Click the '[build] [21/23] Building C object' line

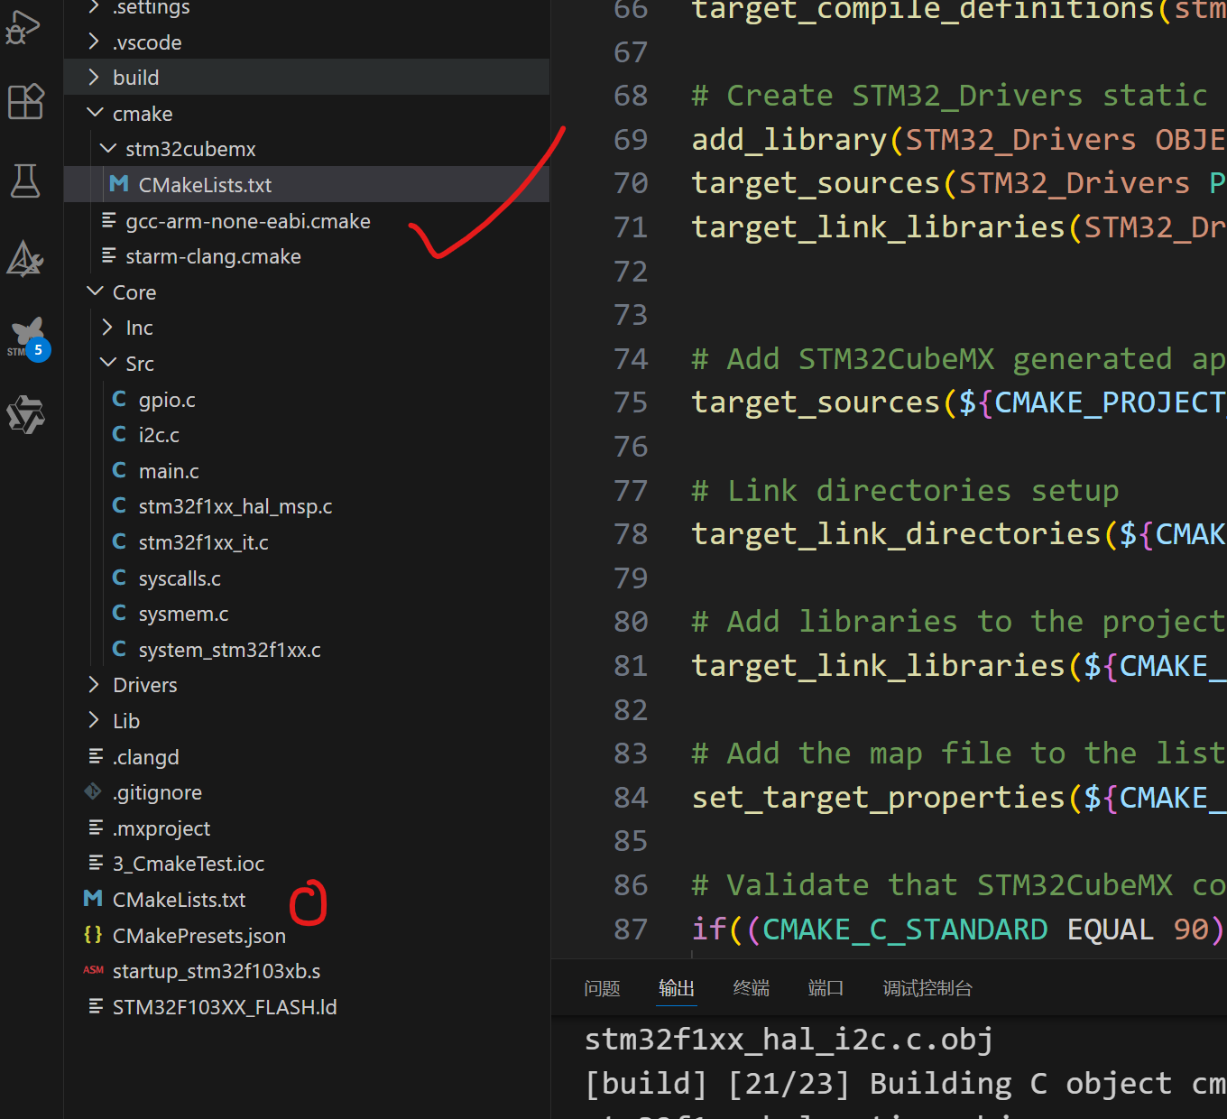905,1083
